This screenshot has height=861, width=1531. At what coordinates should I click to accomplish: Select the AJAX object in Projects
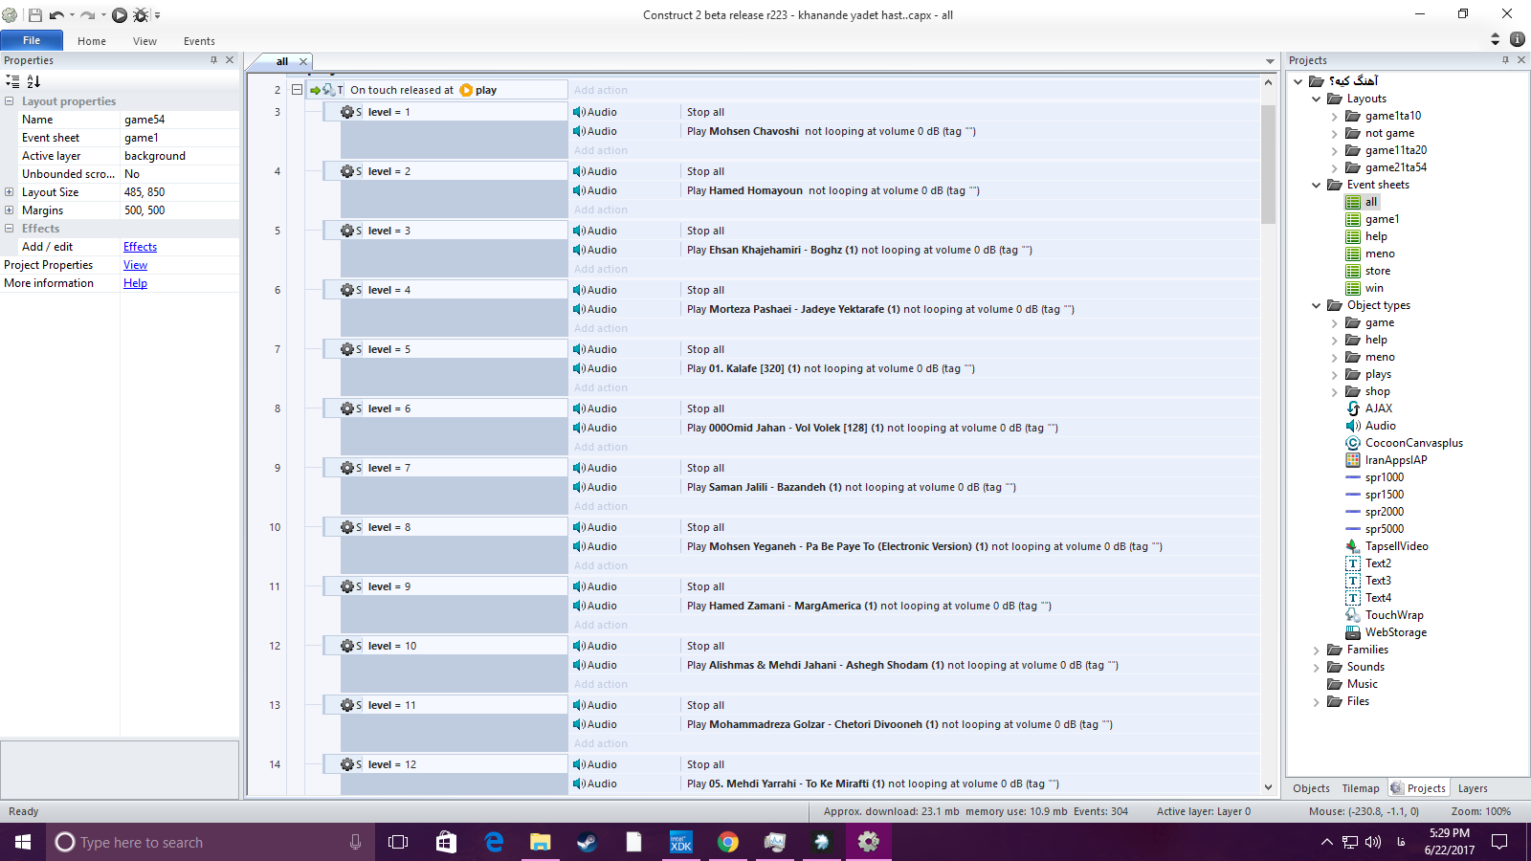tap(1378, 408)
